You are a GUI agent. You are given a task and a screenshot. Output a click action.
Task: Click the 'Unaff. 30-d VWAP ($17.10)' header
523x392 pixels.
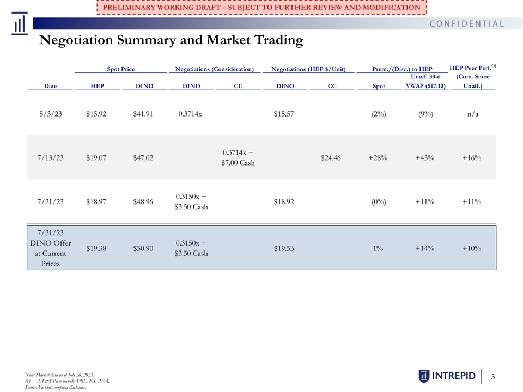425,81
